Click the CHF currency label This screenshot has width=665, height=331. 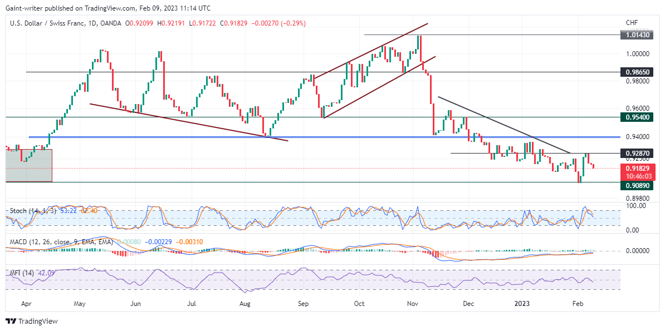tap(632, 22)
